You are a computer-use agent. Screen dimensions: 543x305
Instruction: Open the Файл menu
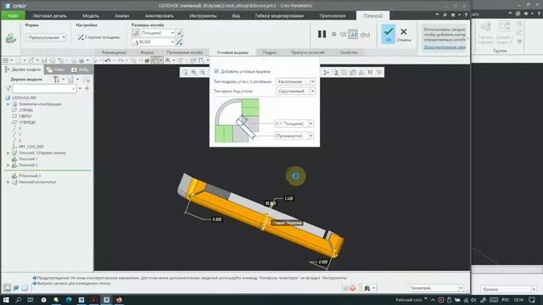tap(14, 15)
